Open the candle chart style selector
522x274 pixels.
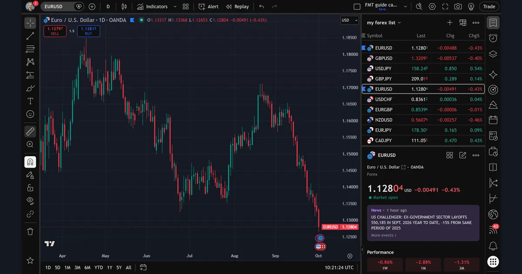(124, 7)
